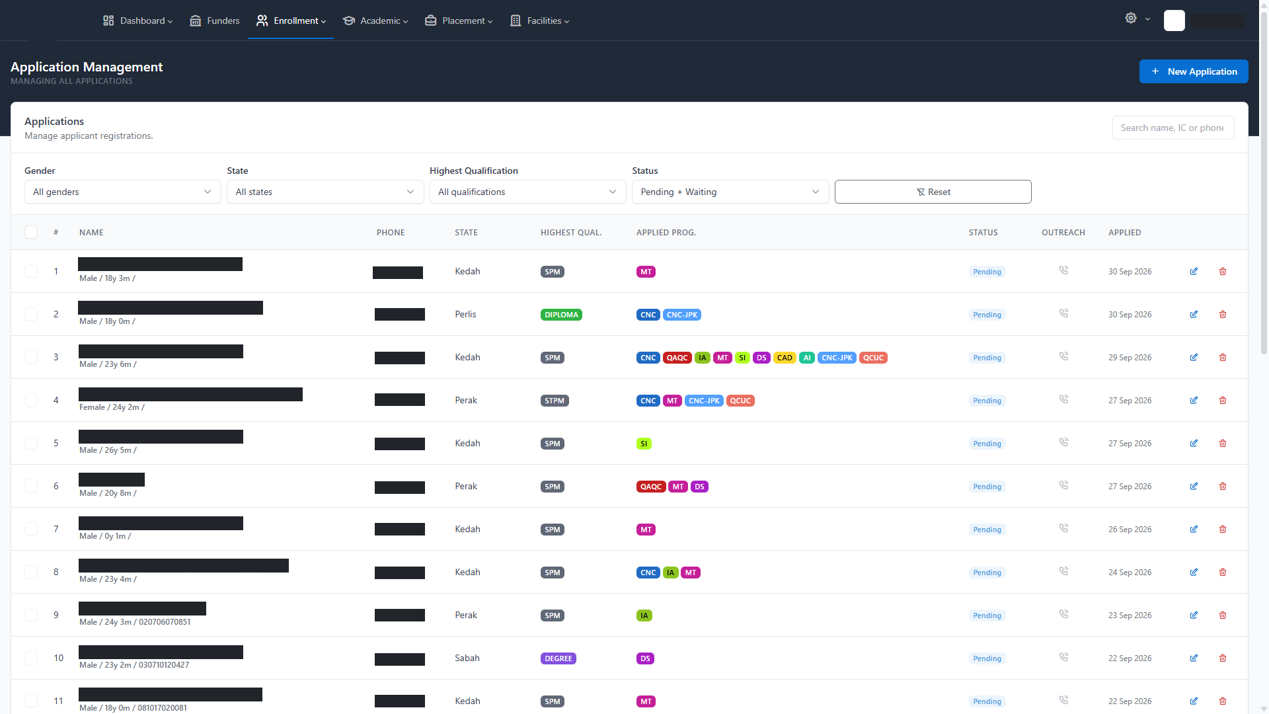Delete application row 8

pos(1223,573)
